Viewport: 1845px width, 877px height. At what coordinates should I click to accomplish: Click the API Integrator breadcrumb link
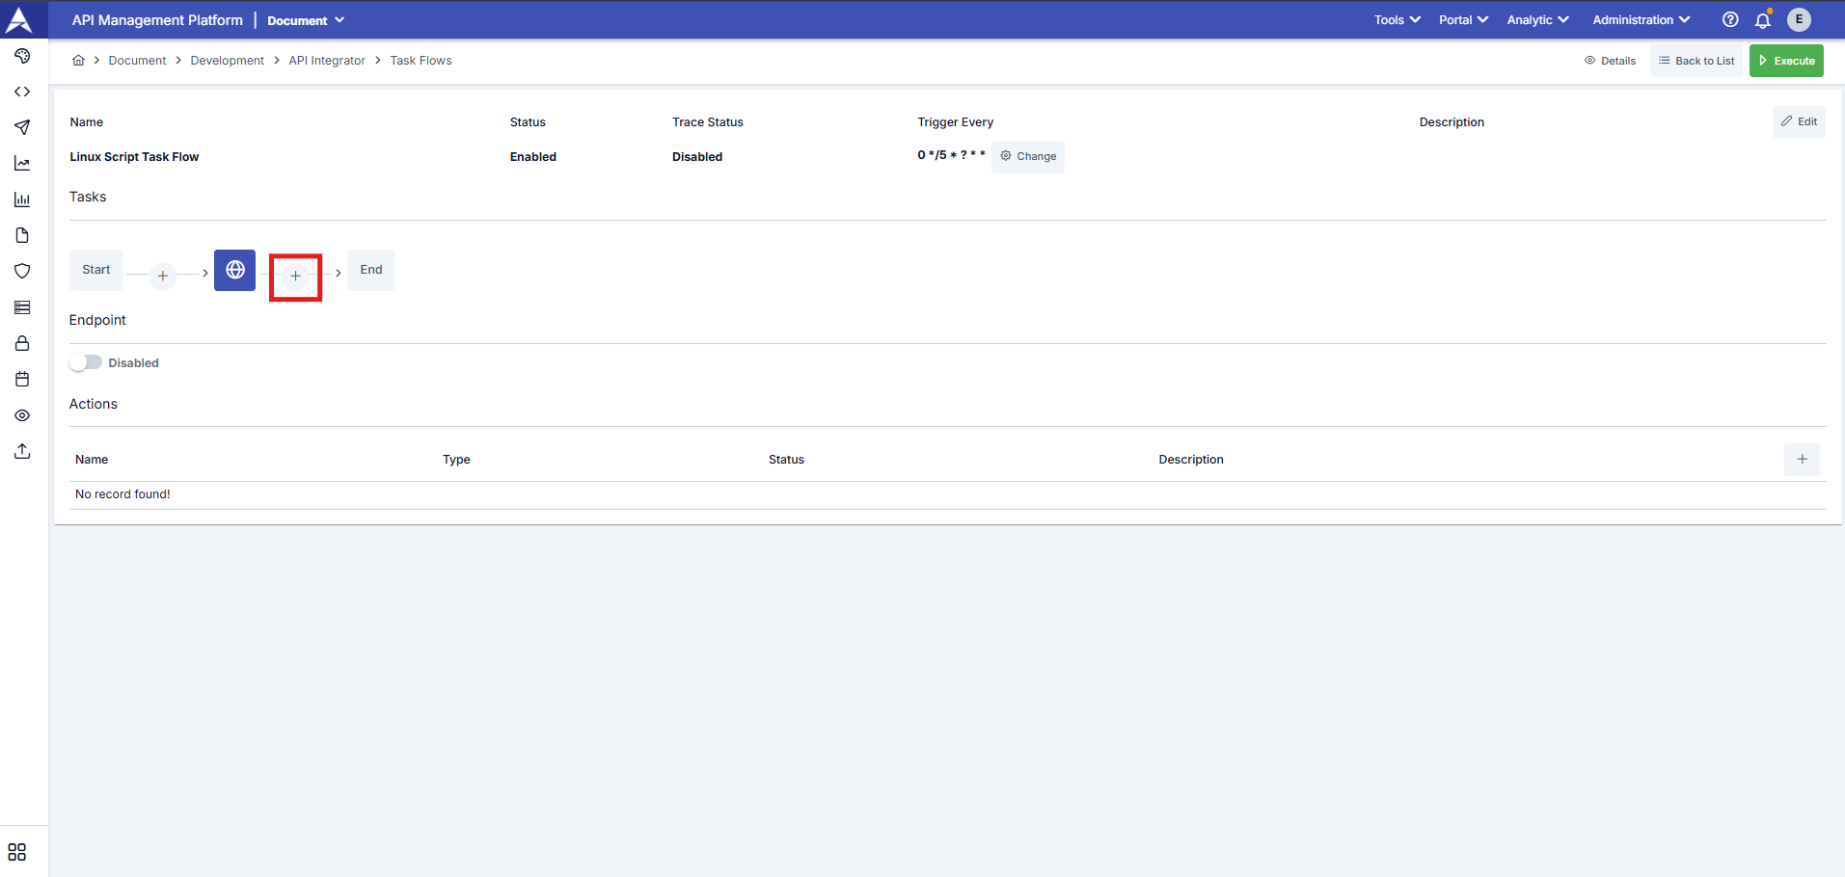(x=327, y=61)
